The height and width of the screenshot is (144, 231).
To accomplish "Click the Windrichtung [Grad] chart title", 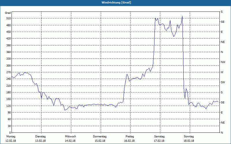I will (116, 3).
